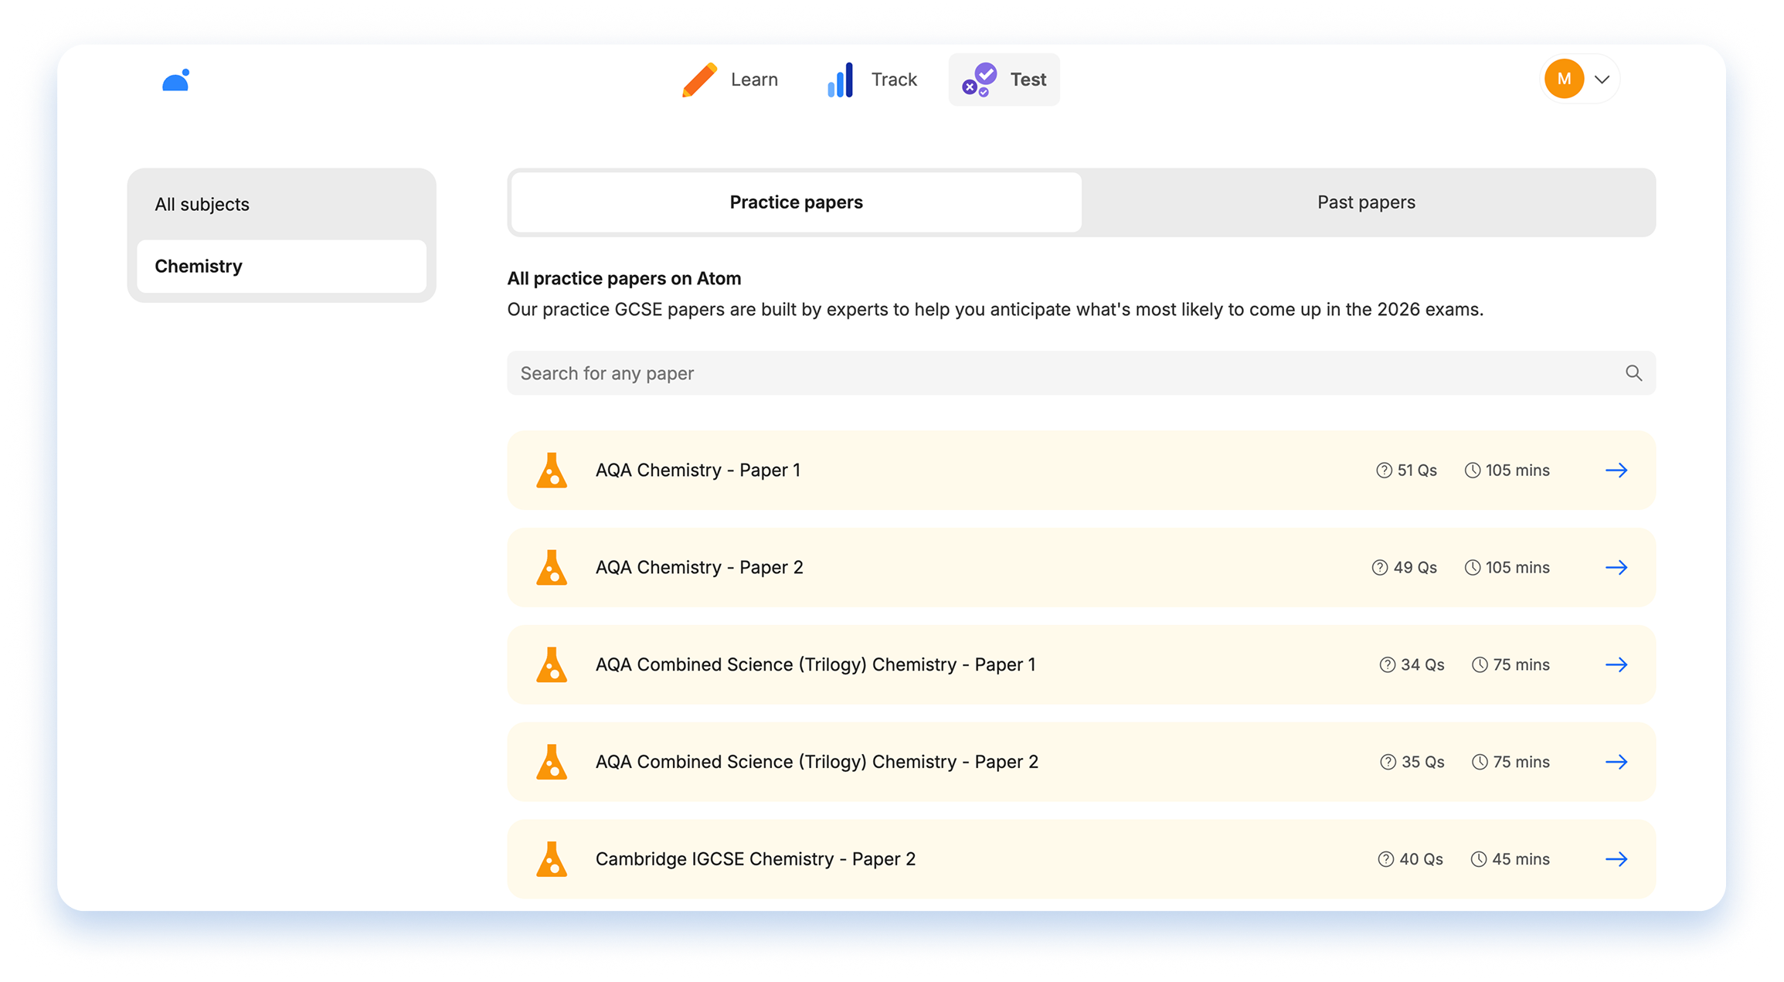The width and height of the screenshot is (1784, 982).
Task: Click the Atom logo icon
Action: (176, 80)
